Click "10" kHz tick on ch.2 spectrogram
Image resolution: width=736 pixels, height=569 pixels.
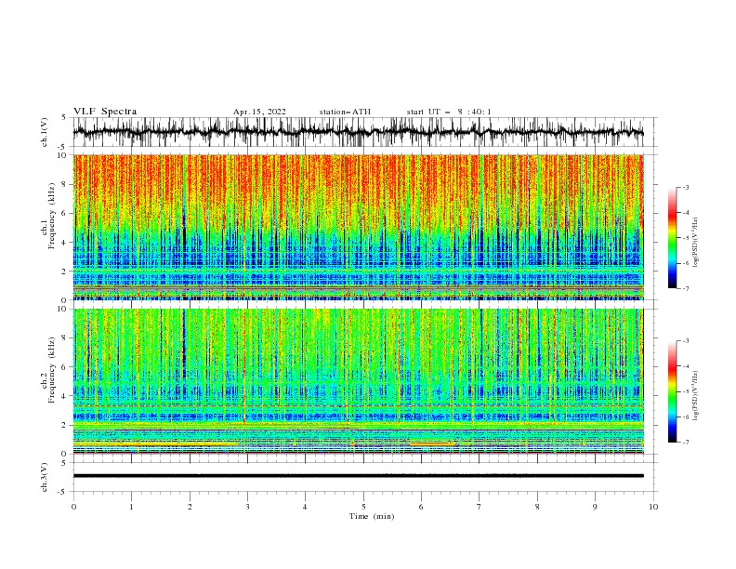tap(63, 309)
